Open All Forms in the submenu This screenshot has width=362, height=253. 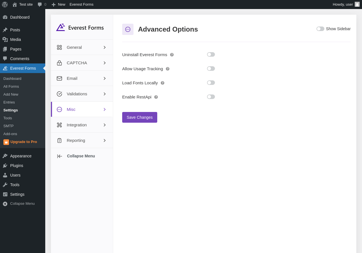[x=11, y=87]
